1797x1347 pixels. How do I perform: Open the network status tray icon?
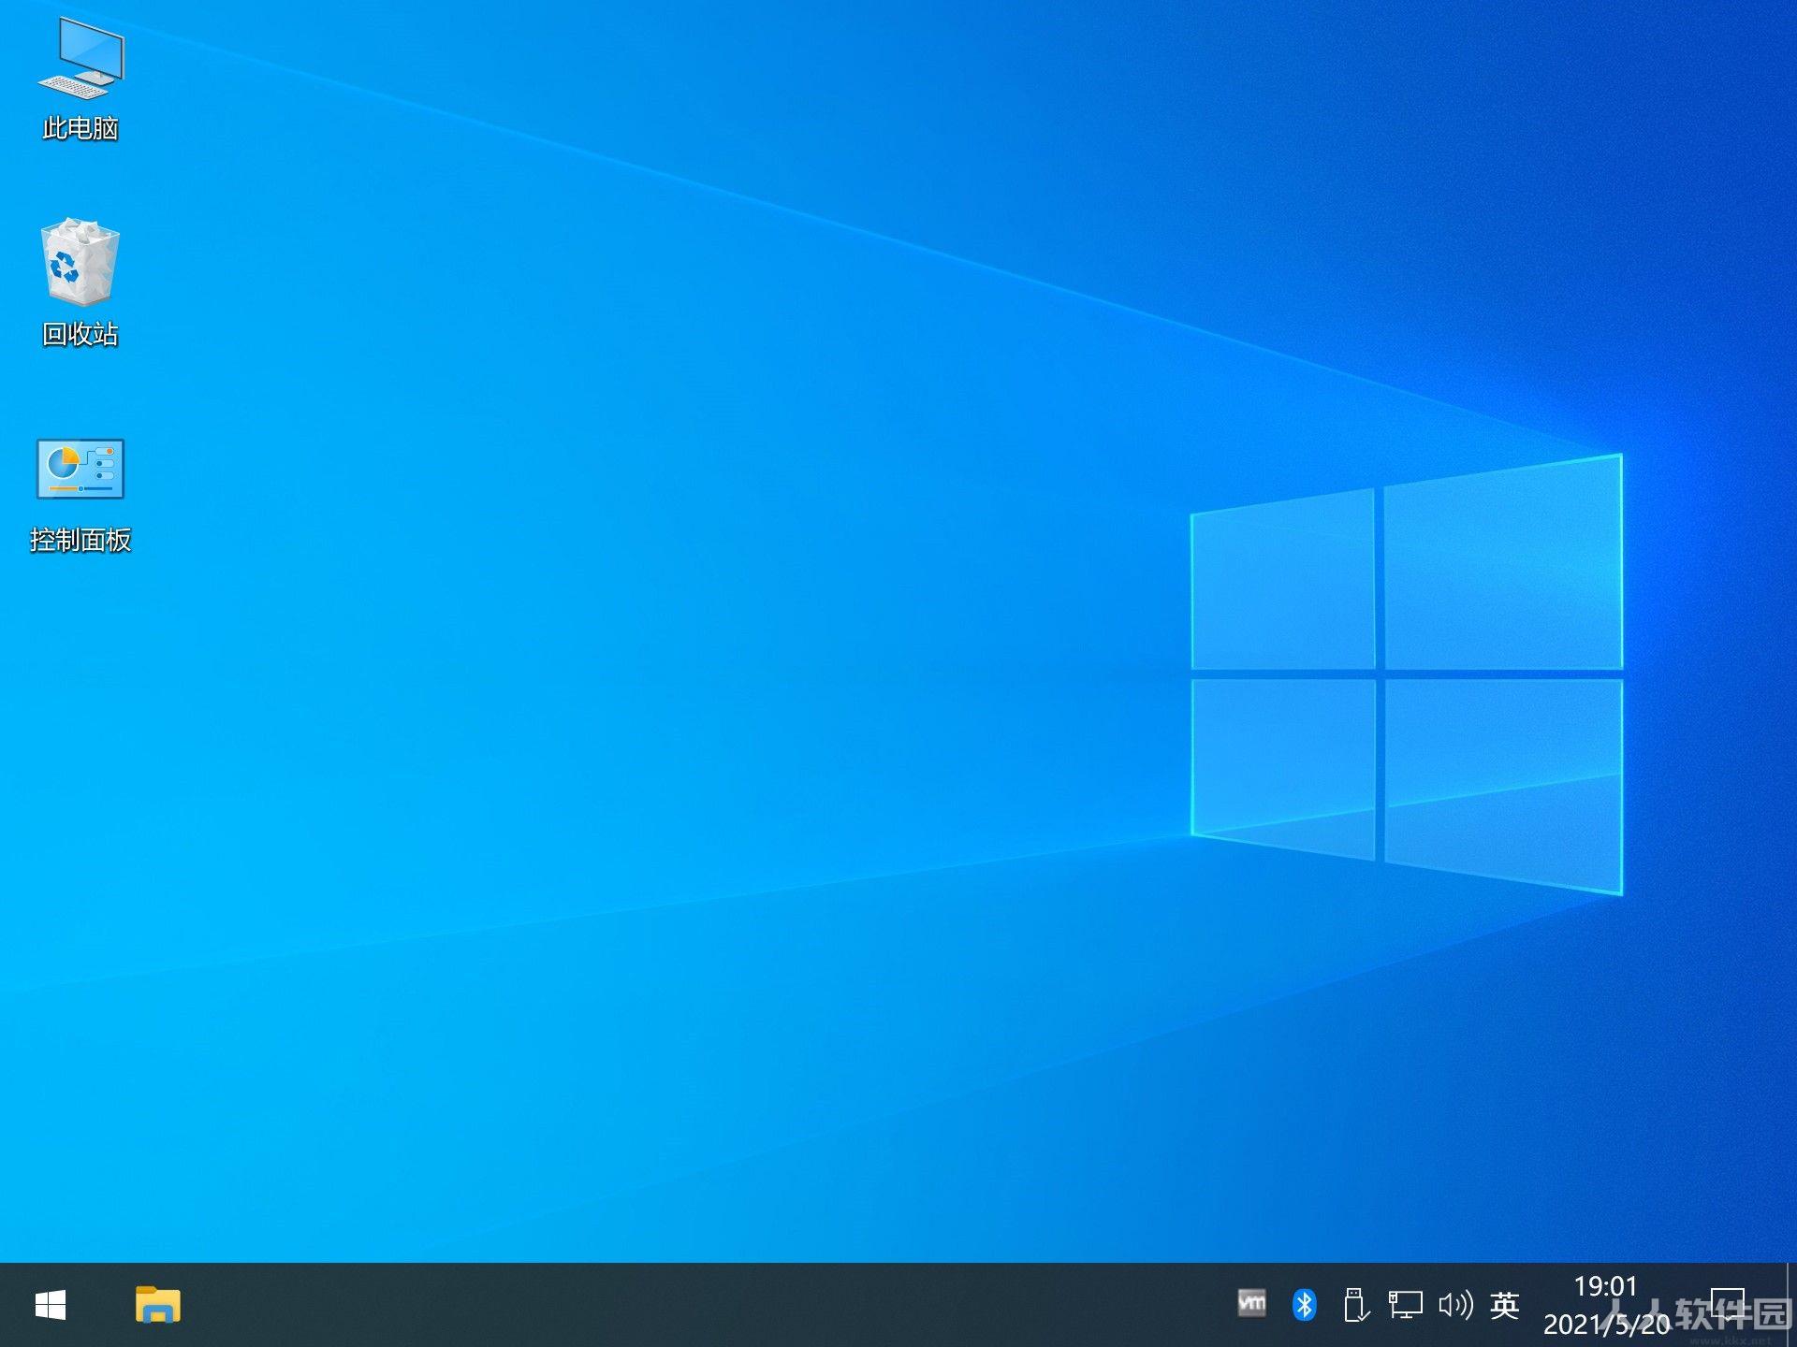point(1405,1304)
